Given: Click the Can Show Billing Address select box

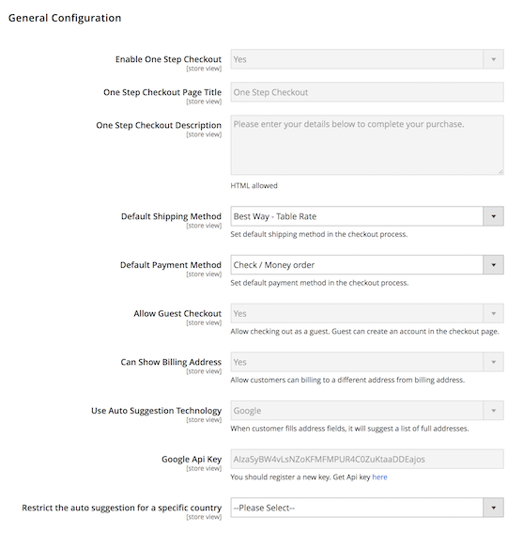Looking at the screenshot, I should pos(367,362).
